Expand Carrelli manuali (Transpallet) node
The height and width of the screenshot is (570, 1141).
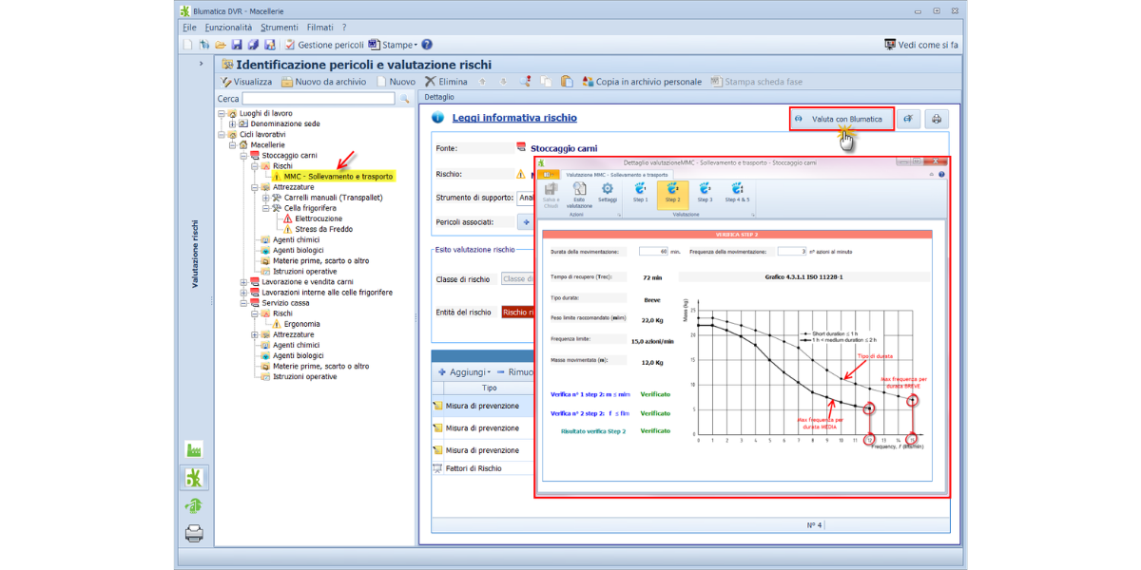click(265, 198)
